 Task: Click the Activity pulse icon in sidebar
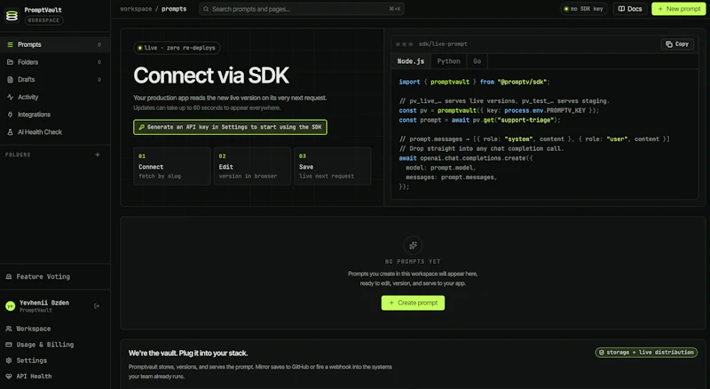tap(10, 97)
